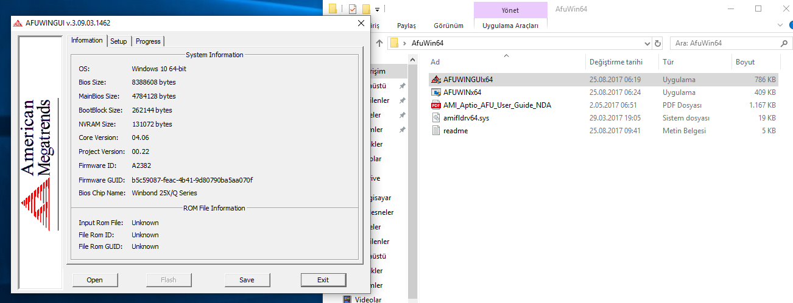Click the BootBlock Size value 262144 bytes
Image resolution: width=793 pixels, height=303 pixels.
(x=152, y=110)
